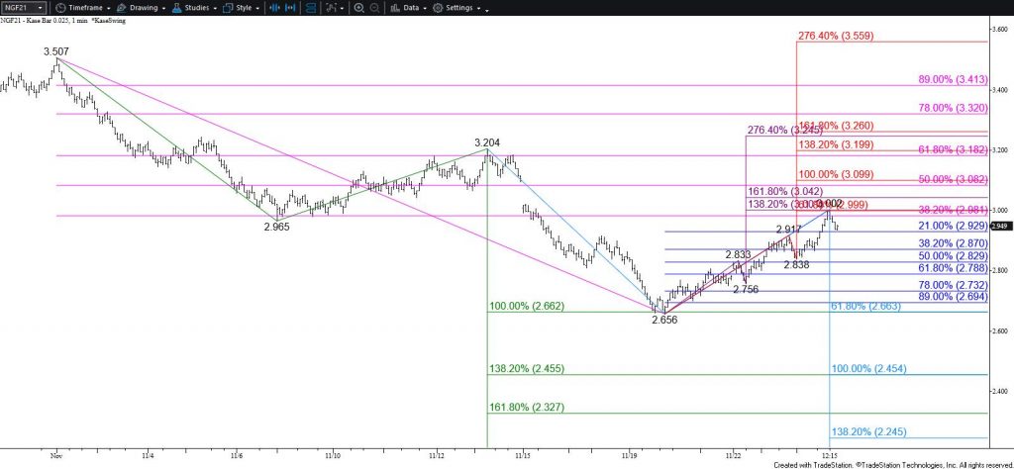1014x469 pixels.
Task: Click the green 100.00% (2.662) projection label
Action: [527, 307]
